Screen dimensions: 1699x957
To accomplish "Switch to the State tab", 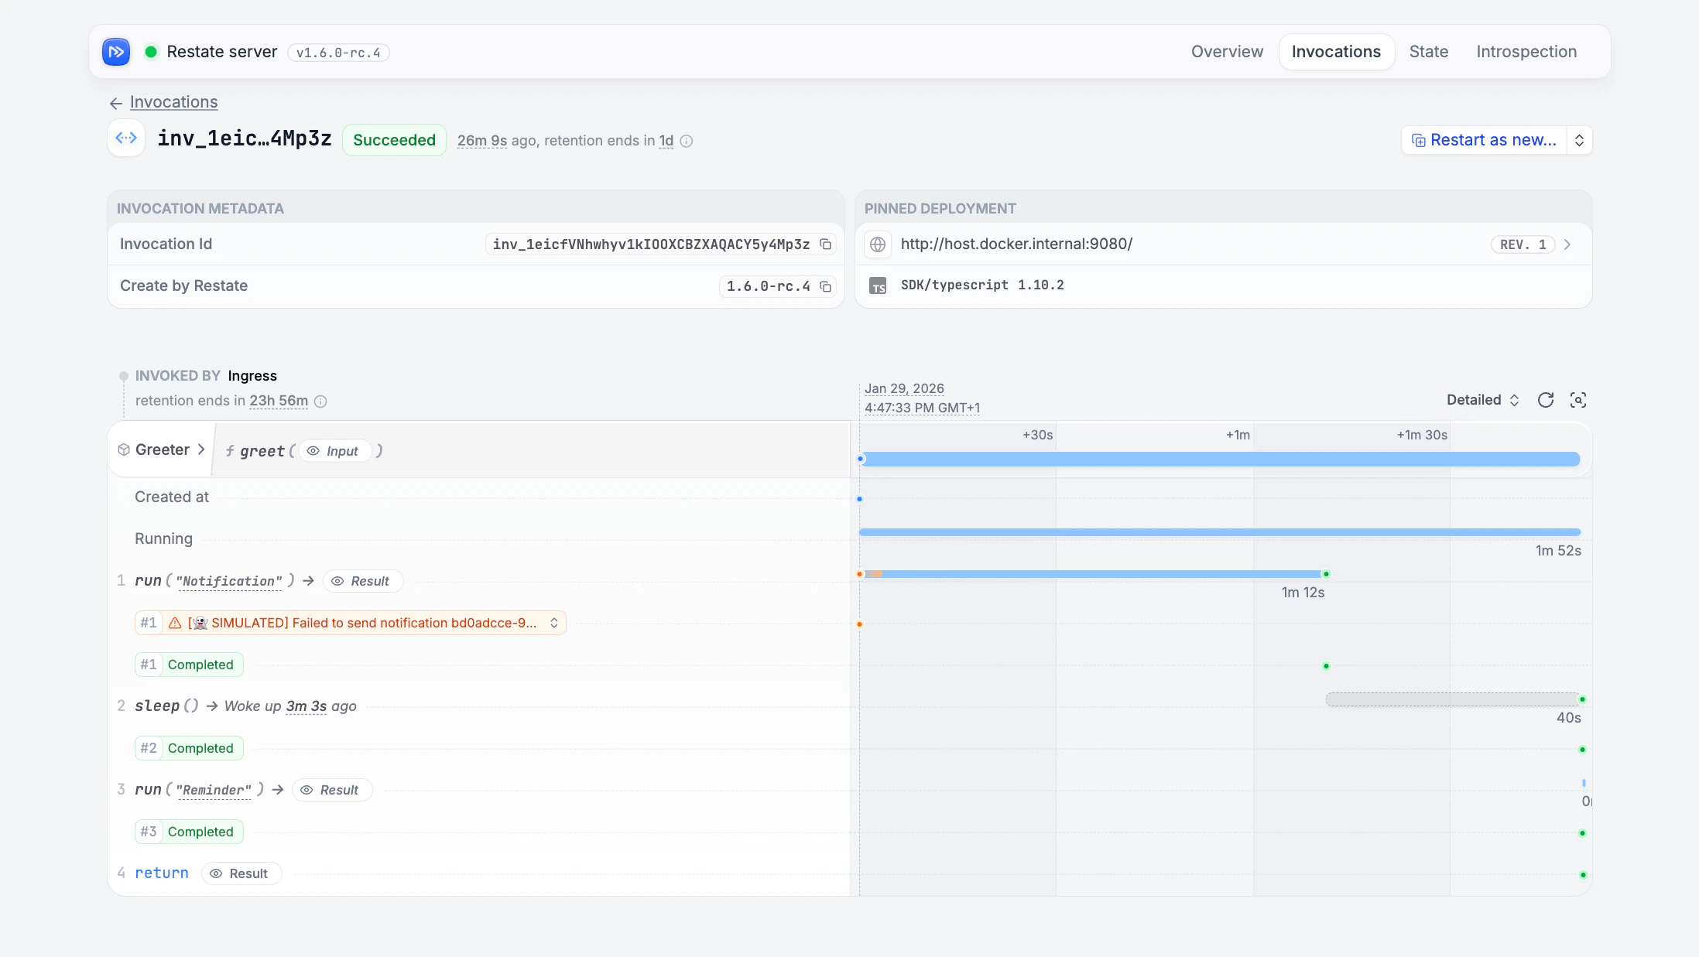I will (x=1428, y=52).
